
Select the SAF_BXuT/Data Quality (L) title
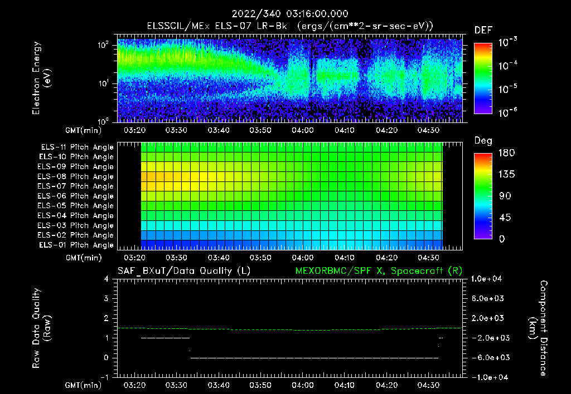point(184,271)
